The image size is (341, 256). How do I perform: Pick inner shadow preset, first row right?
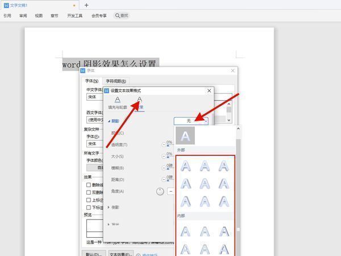(x=224, y=232)
